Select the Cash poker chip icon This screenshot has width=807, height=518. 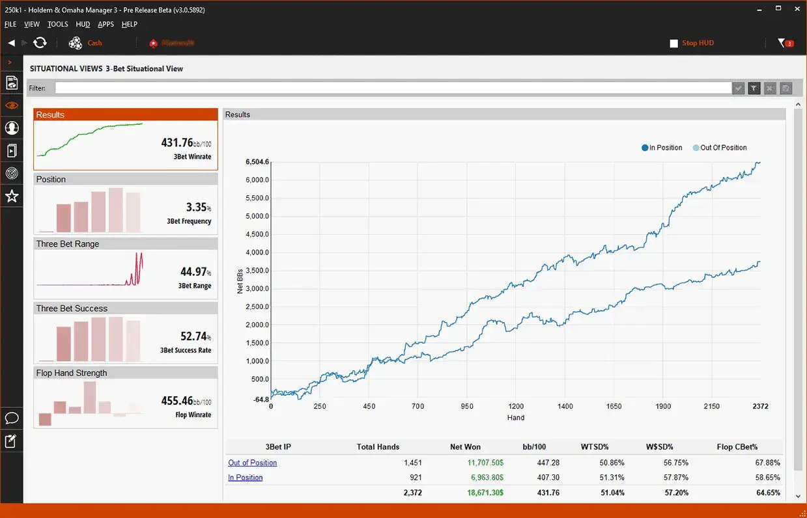pyautogui.click(x=76, y=42)
